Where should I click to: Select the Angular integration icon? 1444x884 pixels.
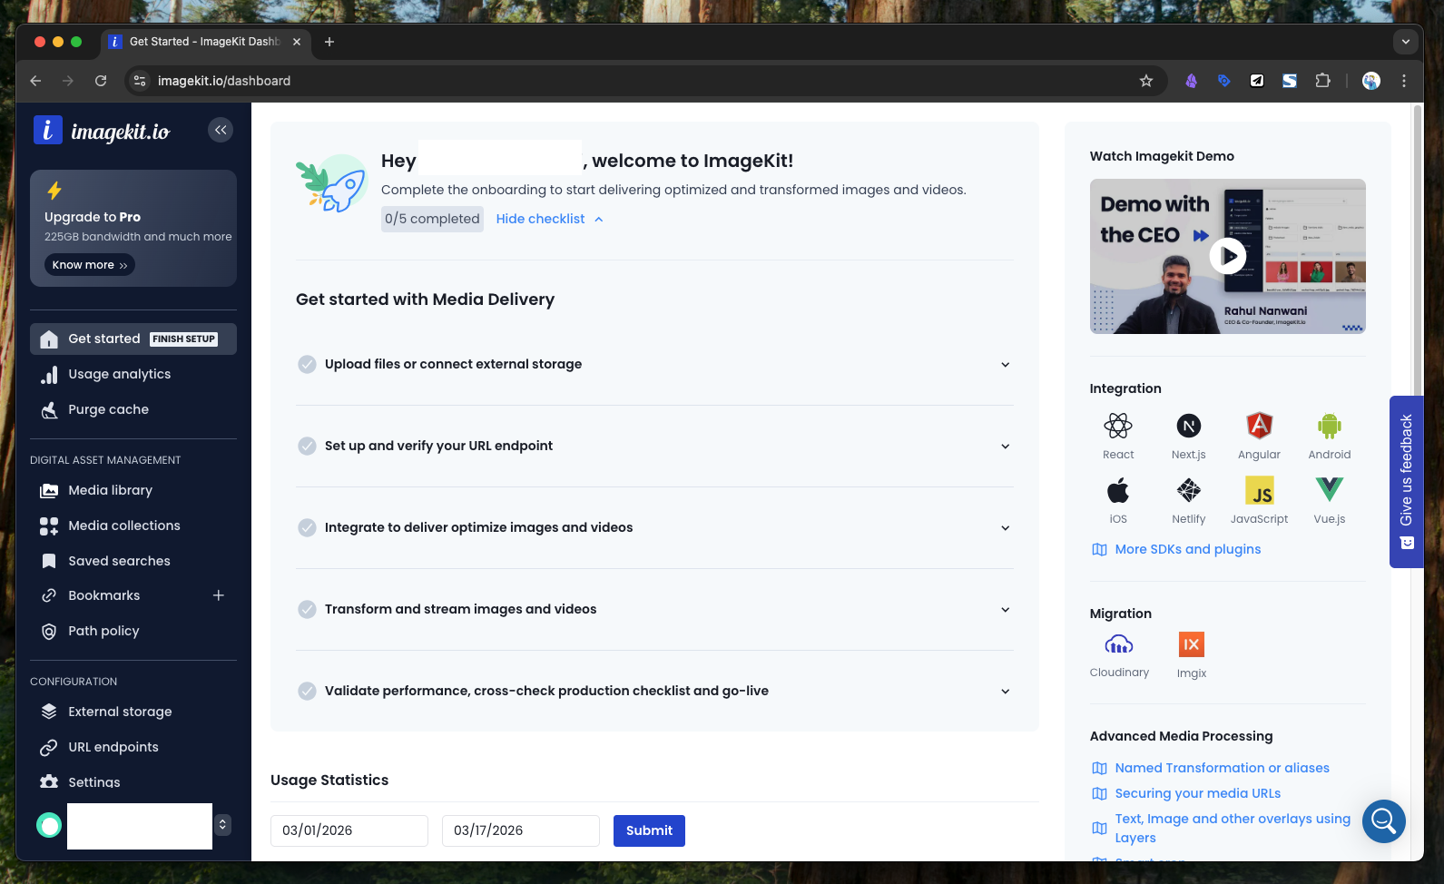tap(1259, 426)
